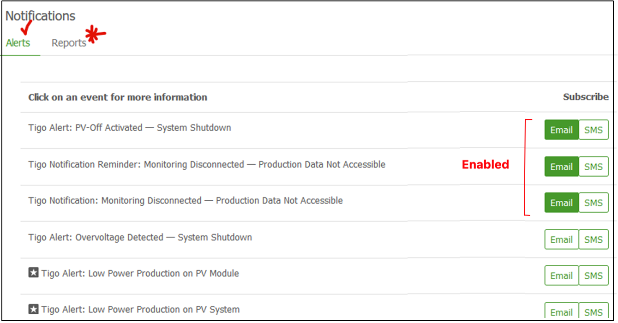Open Overvoltage Detected System Shutdown event info

[140, 238]
